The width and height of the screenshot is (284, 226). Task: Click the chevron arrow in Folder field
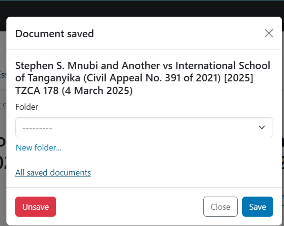[x=262, y=127]
